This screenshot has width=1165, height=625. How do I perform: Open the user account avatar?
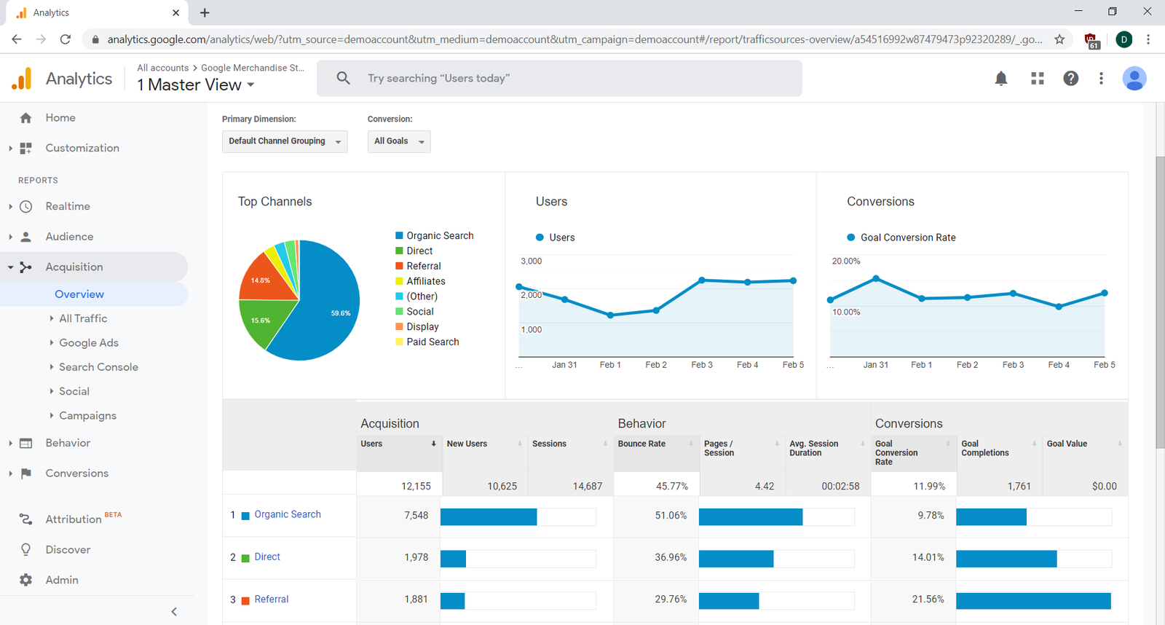click(1134, 79)
